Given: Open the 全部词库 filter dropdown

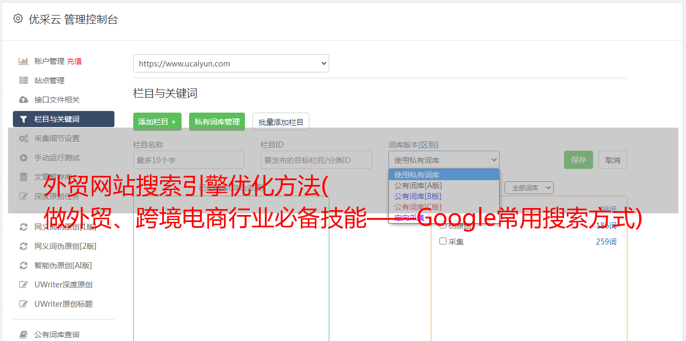Looking at the screenshot, I should [x=529, y=188].
